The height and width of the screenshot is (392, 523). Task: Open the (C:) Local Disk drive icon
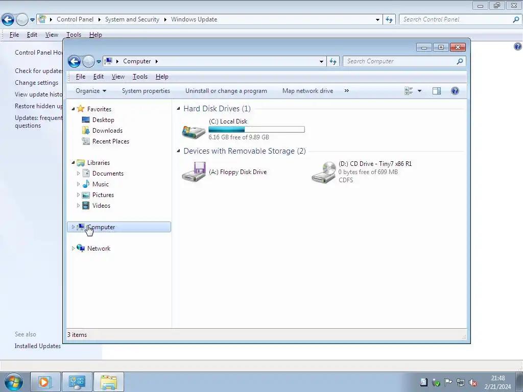pyautogui.click(x=194, y=132)
